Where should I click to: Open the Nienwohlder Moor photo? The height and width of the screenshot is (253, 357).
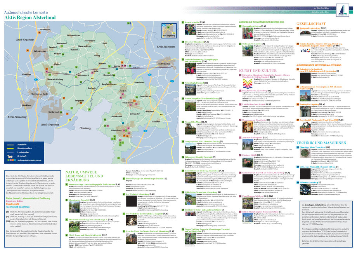coord(190,129)
